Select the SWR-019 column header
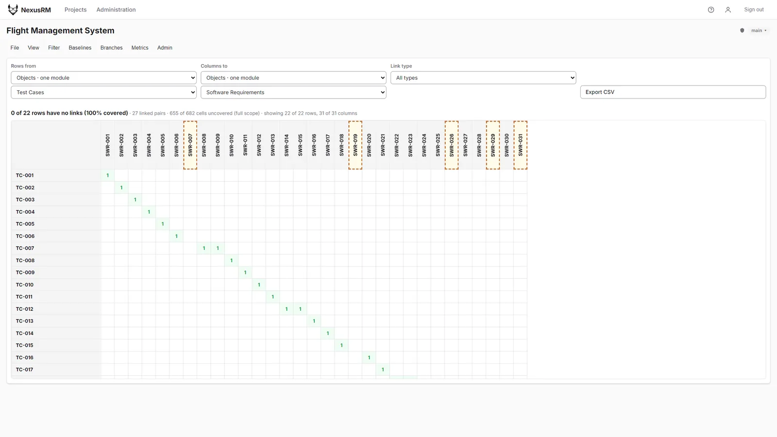The height and width of the screenshot is (437, 777). click(x=355, y=145)
